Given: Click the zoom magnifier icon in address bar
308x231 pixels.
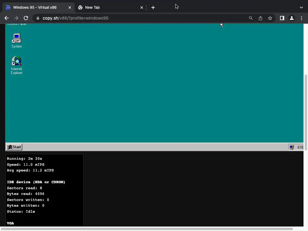Looking at the screenshot, I should tap(251, 18).
